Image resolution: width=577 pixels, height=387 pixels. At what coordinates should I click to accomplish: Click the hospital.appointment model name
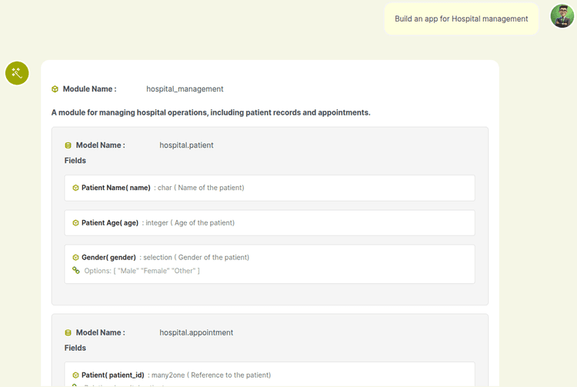pyautogui.click(x=196, y=332)
